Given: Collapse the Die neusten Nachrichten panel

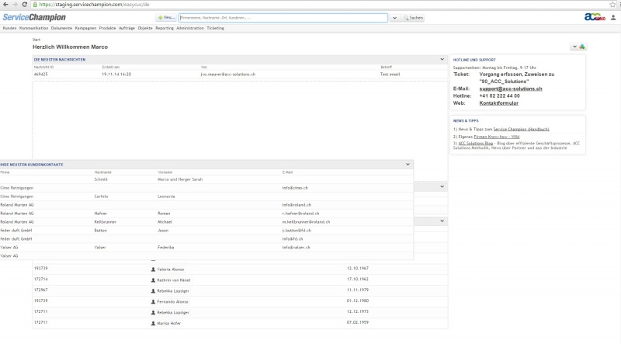Looking at the screenshot, I should pos(442,60).
